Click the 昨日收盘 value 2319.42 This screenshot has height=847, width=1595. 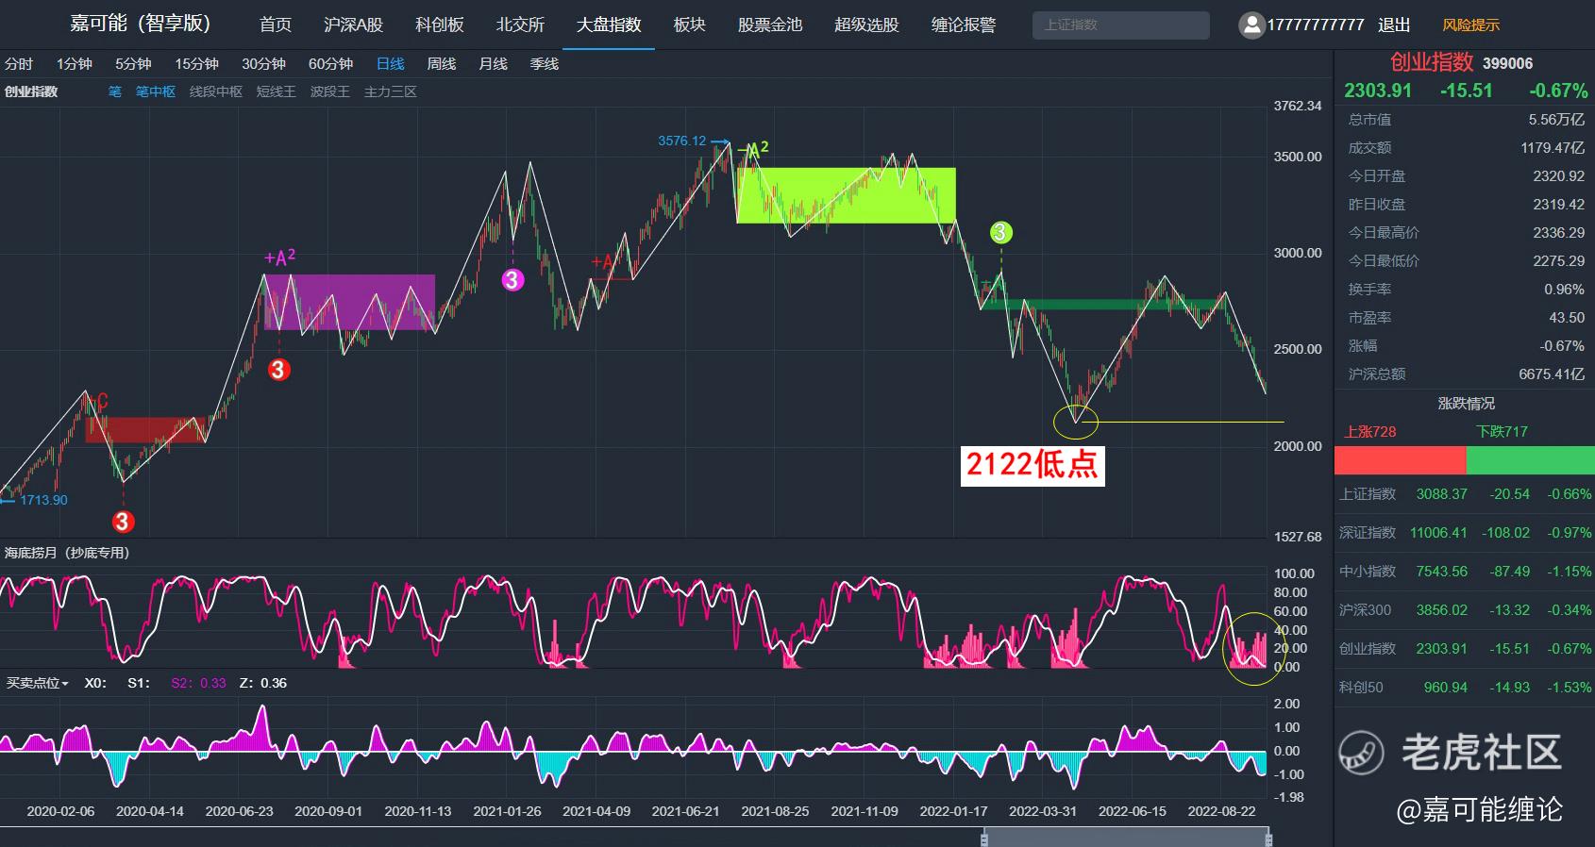click(x=1559, y=205)
